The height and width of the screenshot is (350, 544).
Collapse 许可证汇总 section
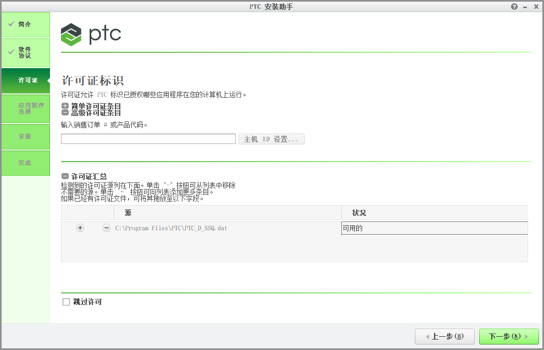[65, 176]
